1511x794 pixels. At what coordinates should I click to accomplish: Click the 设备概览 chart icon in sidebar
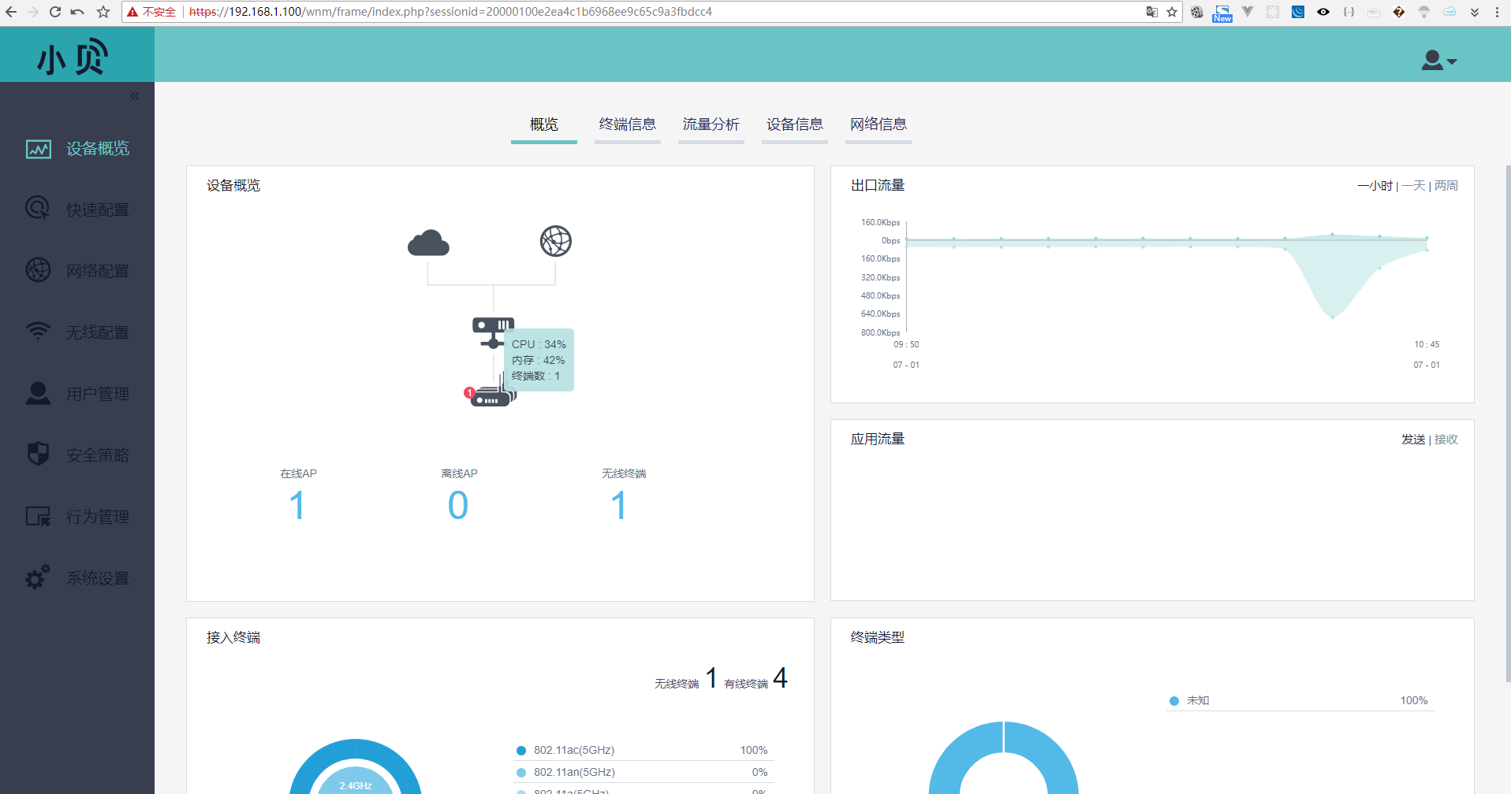[38, 149]
